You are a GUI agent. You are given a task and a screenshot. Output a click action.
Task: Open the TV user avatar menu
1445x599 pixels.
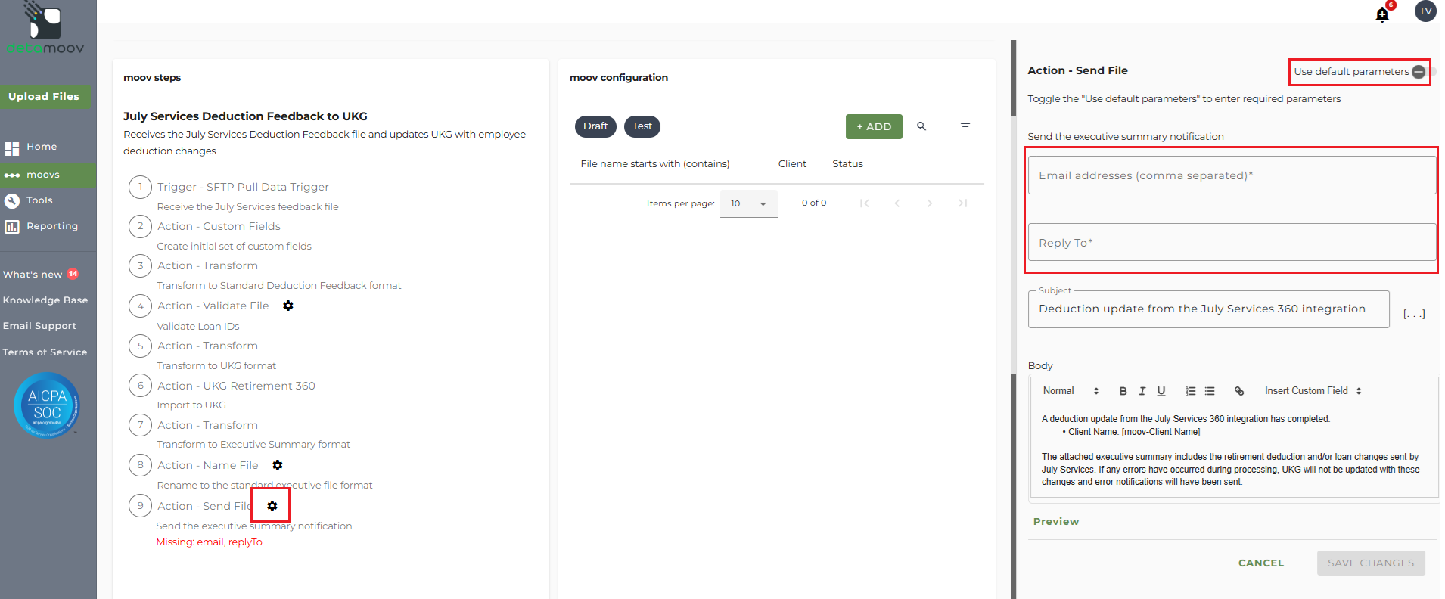click(1425, 11)
